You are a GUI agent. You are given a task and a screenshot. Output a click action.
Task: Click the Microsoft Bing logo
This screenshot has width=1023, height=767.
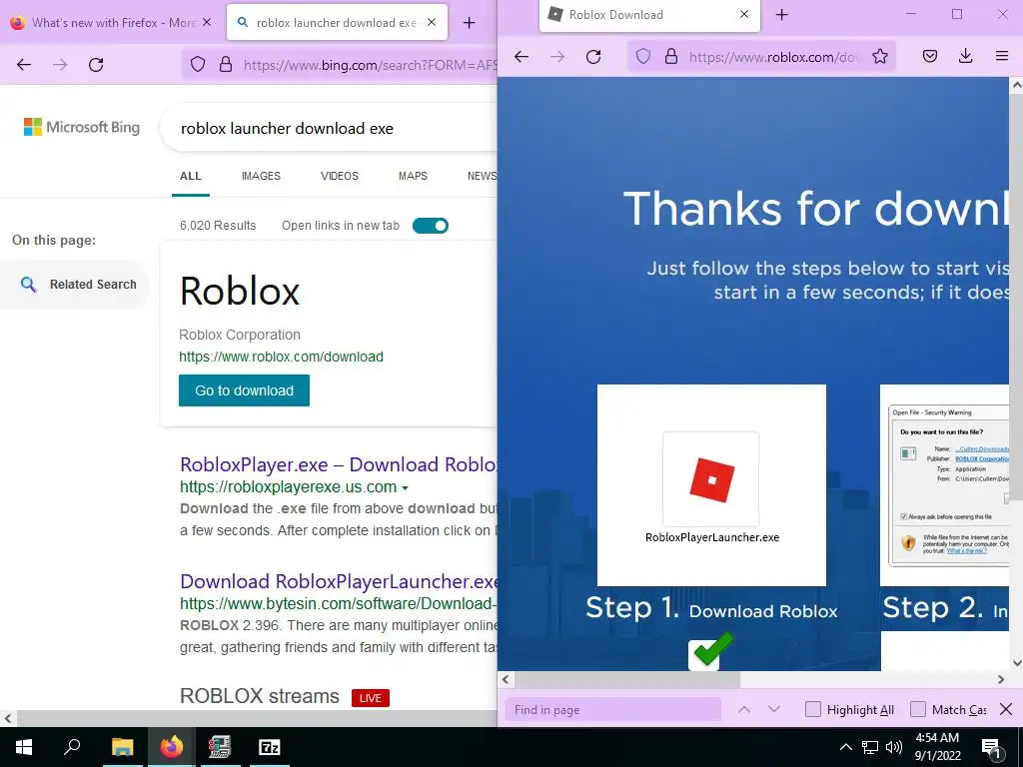click(82, 127)
